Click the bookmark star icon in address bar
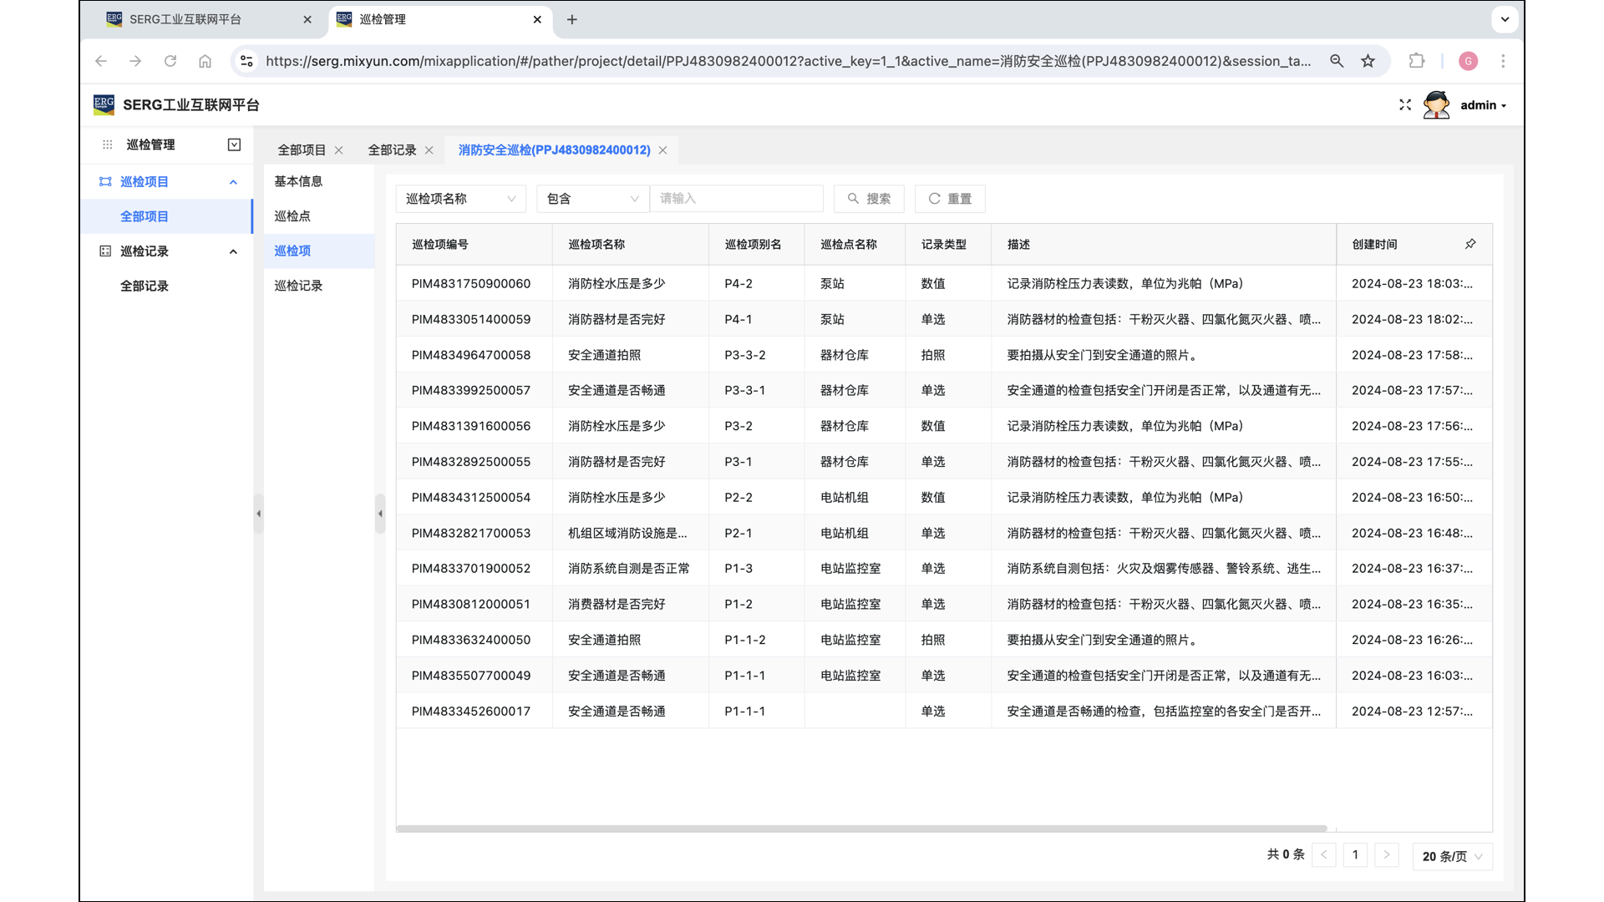1604x902 pixels. pos(1368,61)
